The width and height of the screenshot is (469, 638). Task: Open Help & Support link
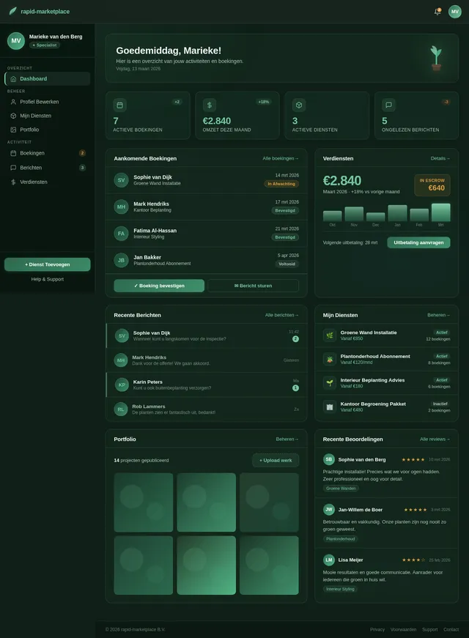(x=47, y=279)
